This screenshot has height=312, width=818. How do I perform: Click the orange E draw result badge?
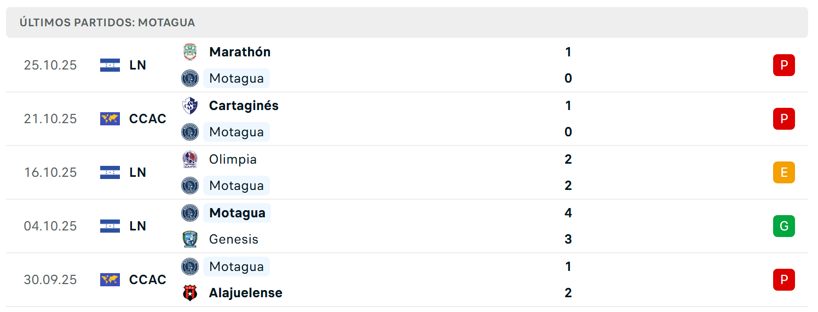784,172
